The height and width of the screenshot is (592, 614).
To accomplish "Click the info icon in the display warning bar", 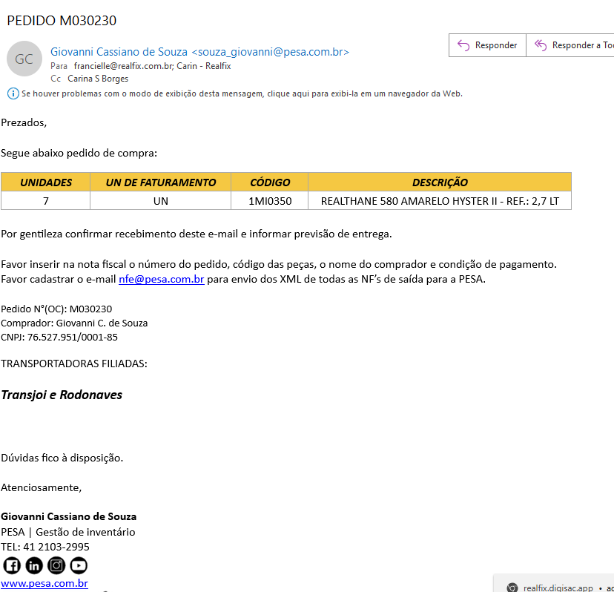I will [13, 93].
